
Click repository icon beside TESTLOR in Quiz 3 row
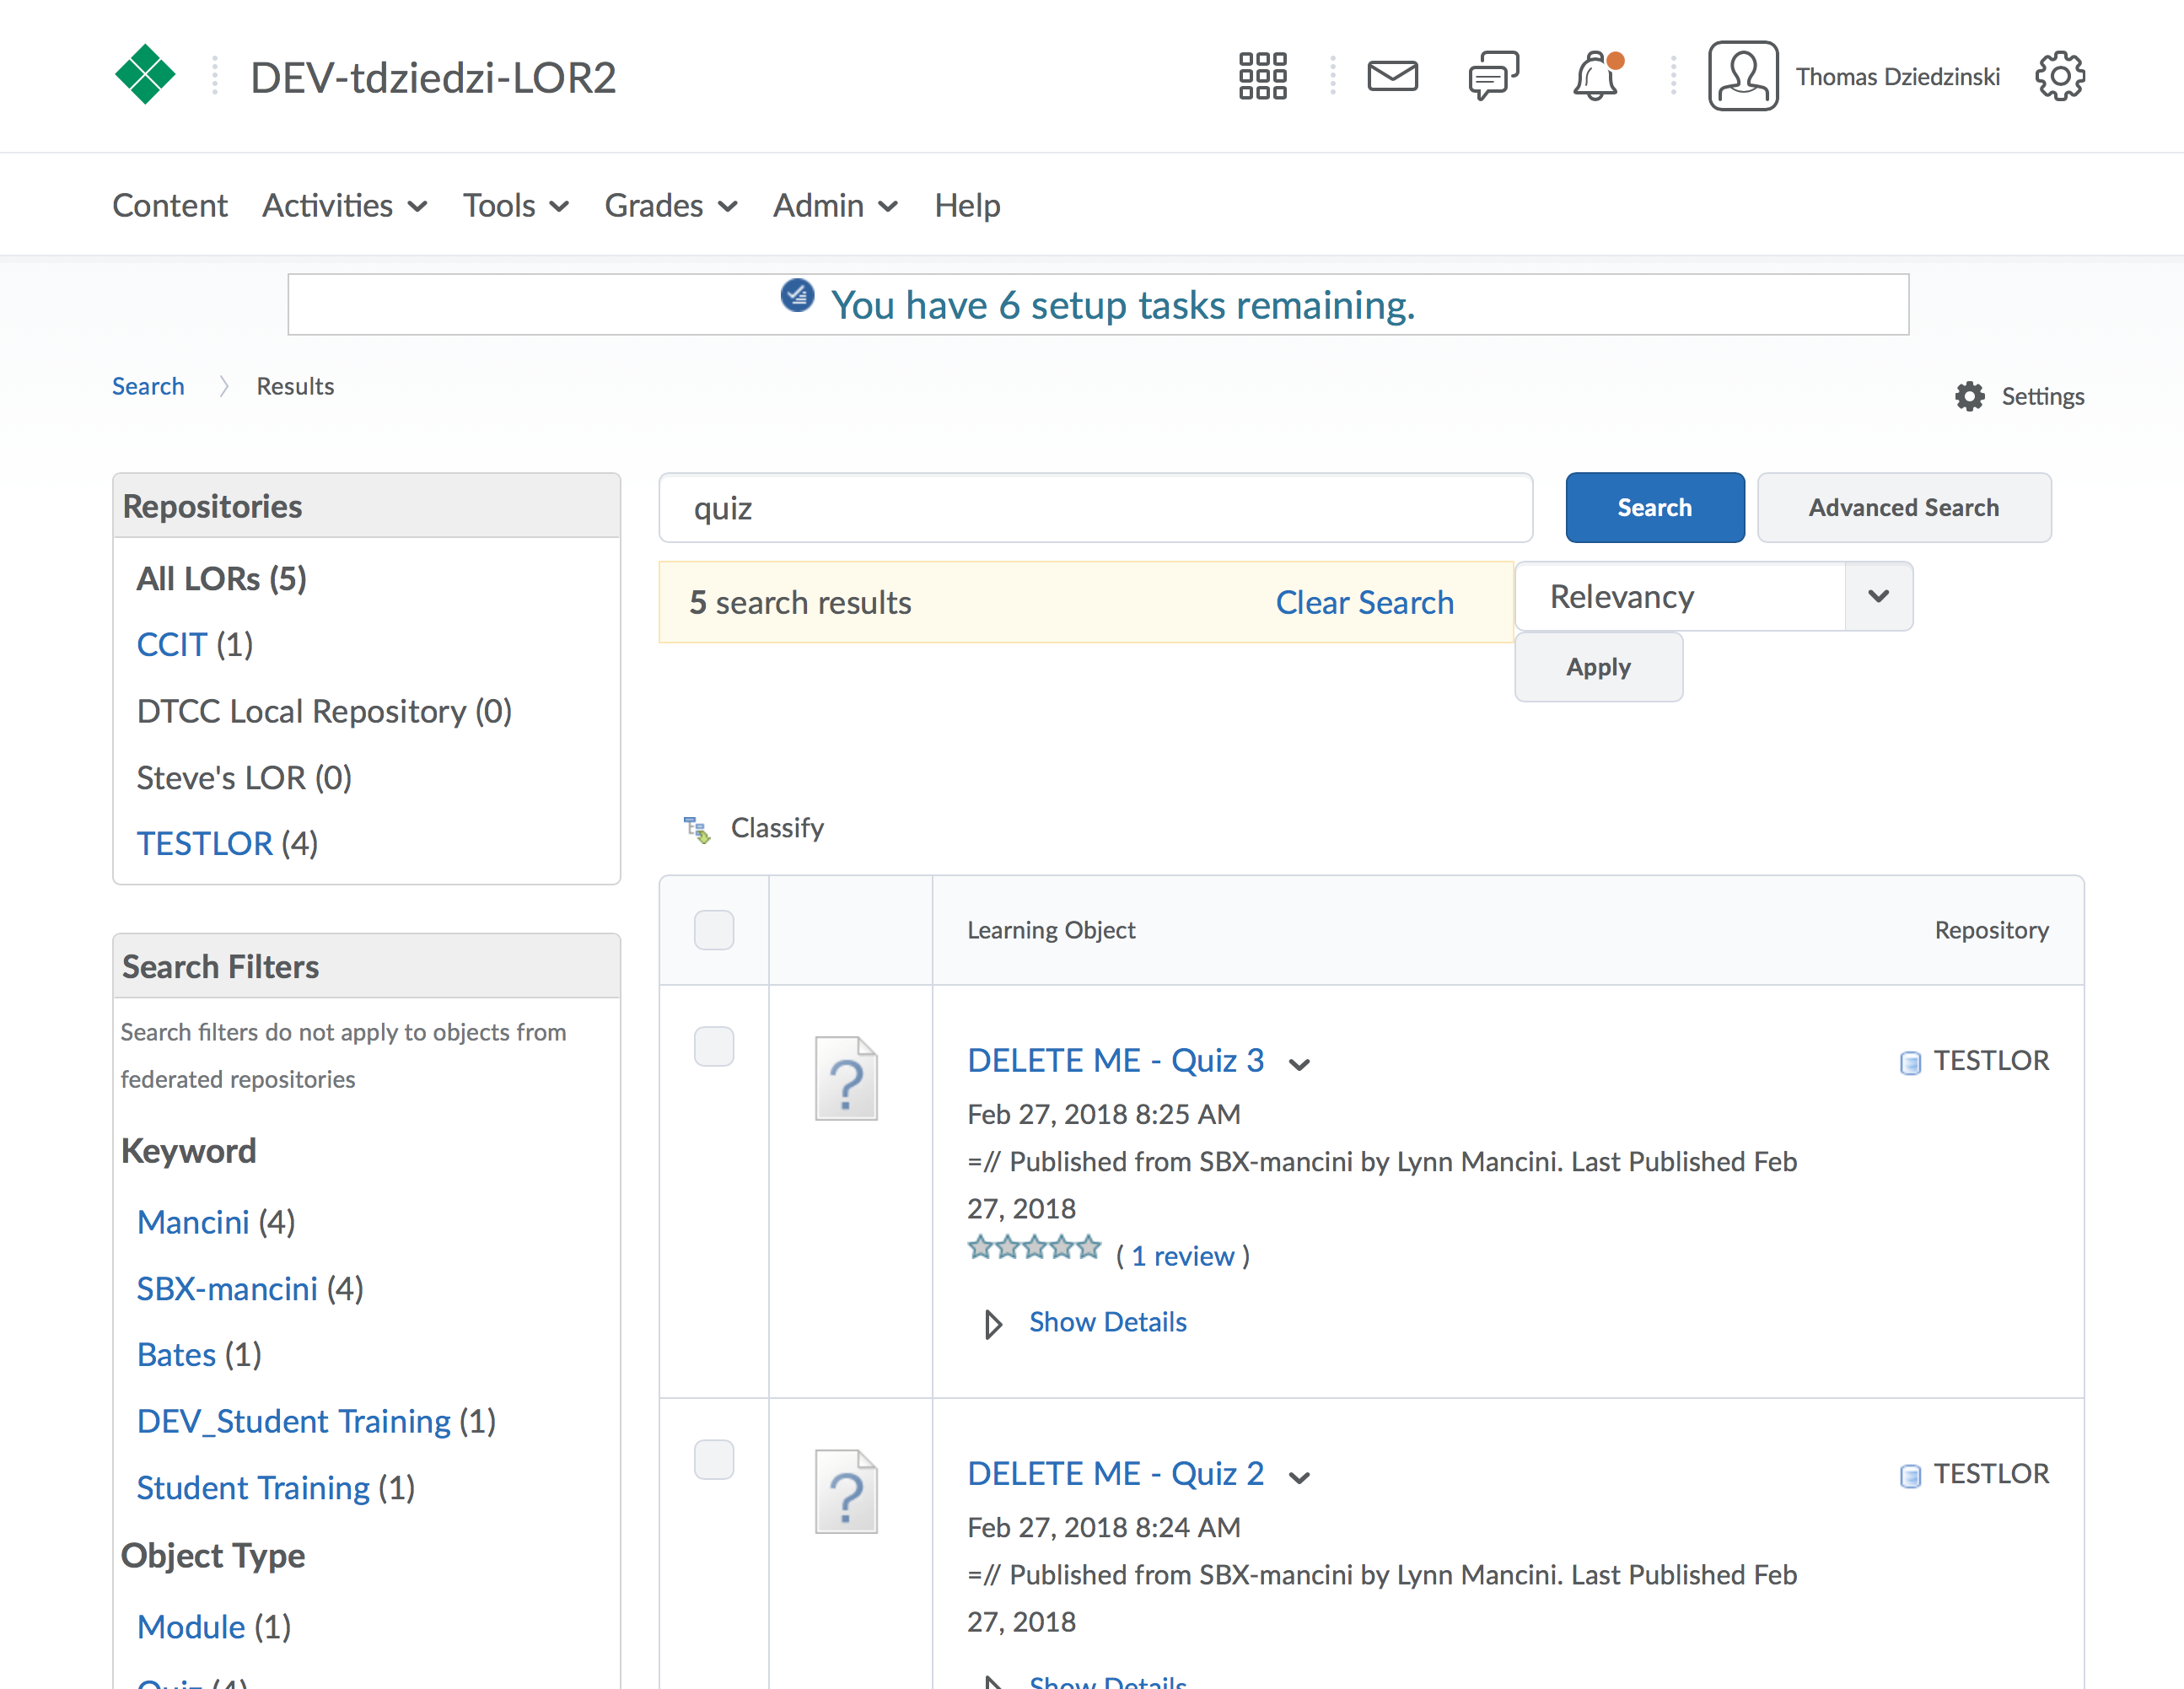tap(1910, 1062)
